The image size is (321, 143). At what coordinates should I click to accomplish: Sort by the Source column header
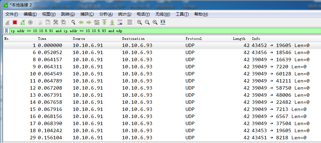point(96,39)
